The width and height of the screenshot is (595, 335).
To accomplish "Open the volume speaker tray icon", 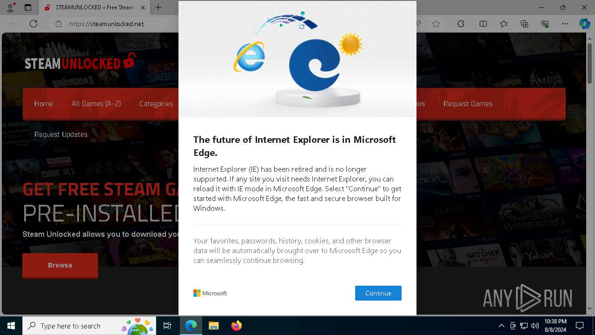I will pos(535,326).
